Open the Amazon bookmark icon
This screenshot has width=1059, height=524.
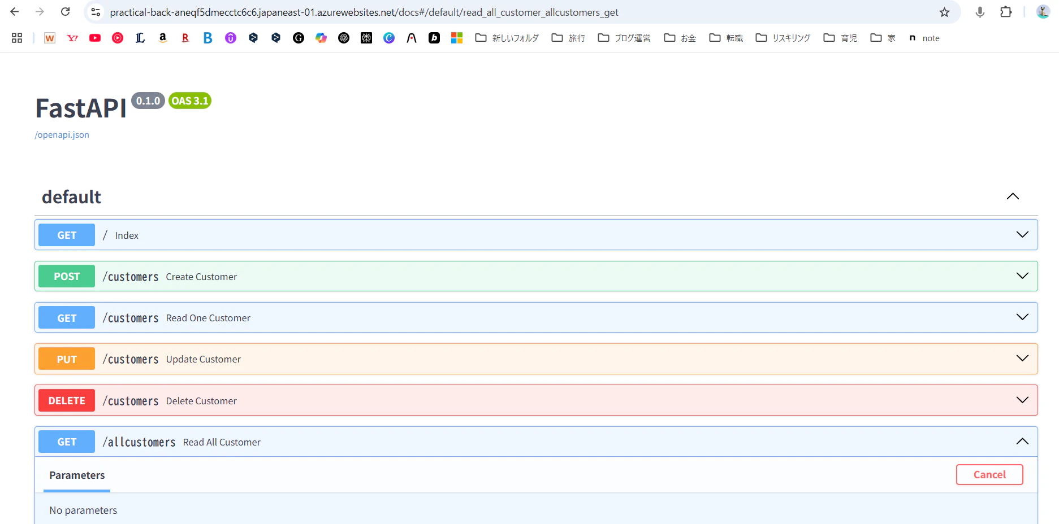(163, 38)
